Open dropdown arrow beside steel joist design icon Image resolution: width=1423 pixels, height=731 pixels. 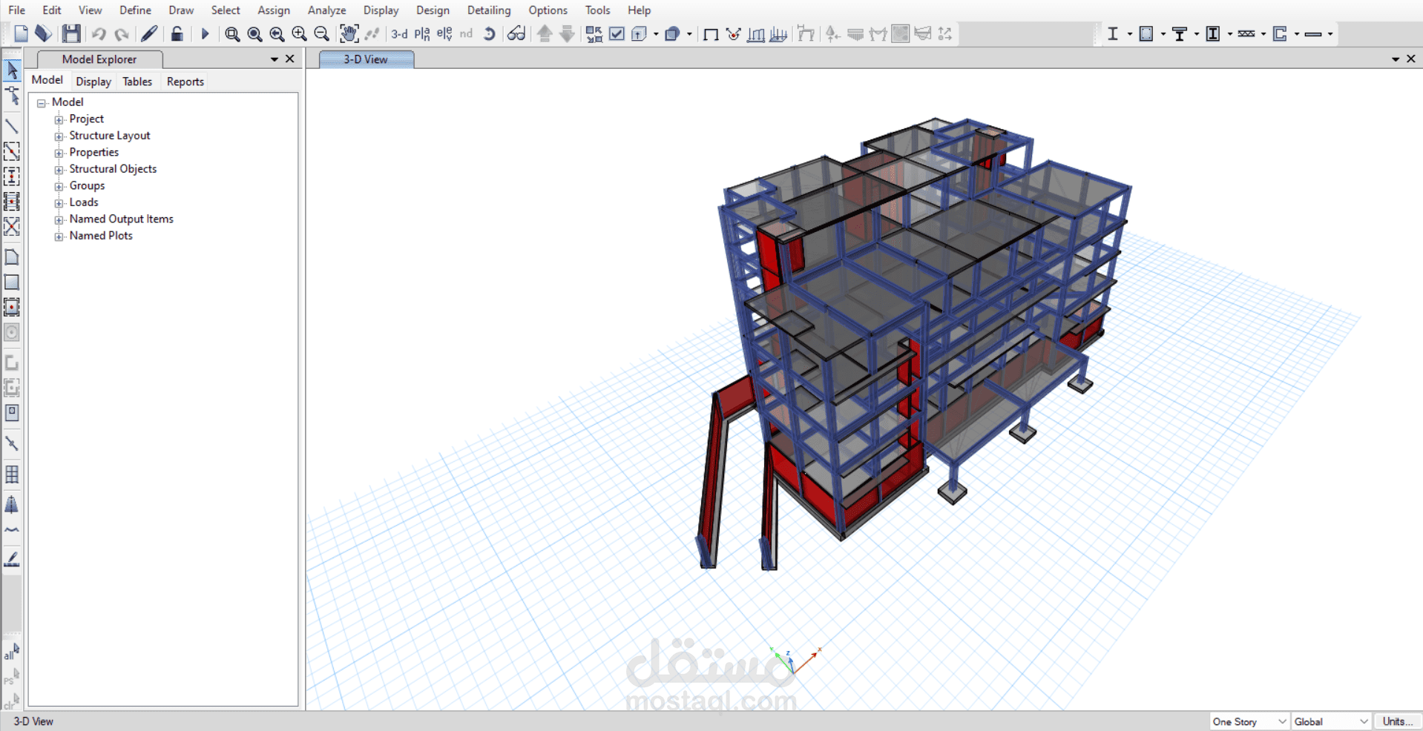click(x=1263, y=34)
